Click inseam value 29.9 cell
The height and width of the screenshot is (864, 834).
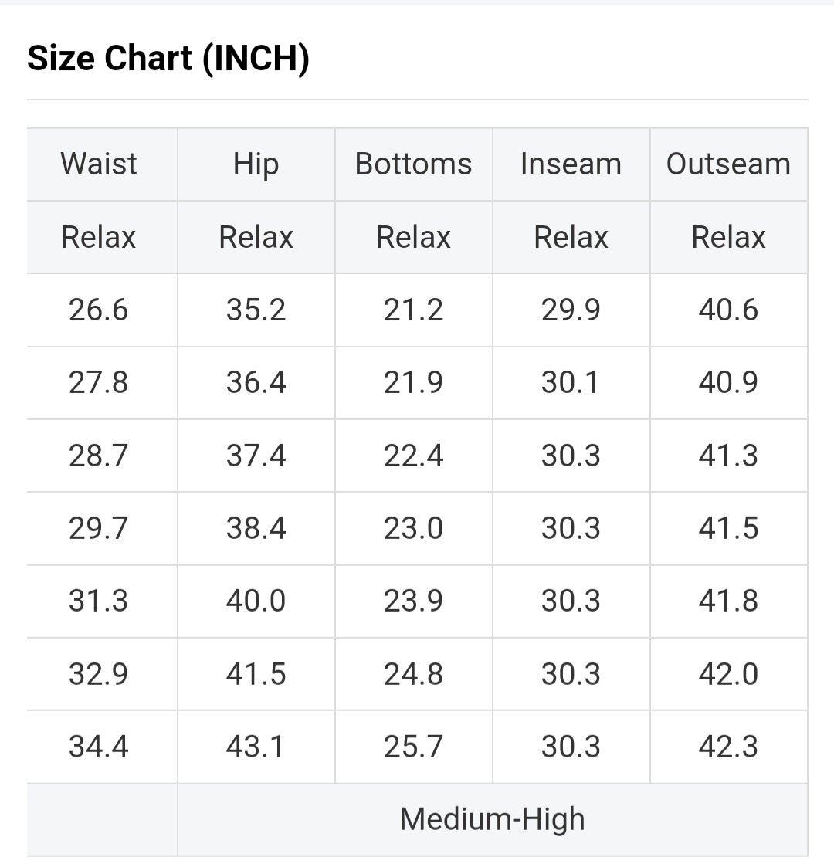571,310
